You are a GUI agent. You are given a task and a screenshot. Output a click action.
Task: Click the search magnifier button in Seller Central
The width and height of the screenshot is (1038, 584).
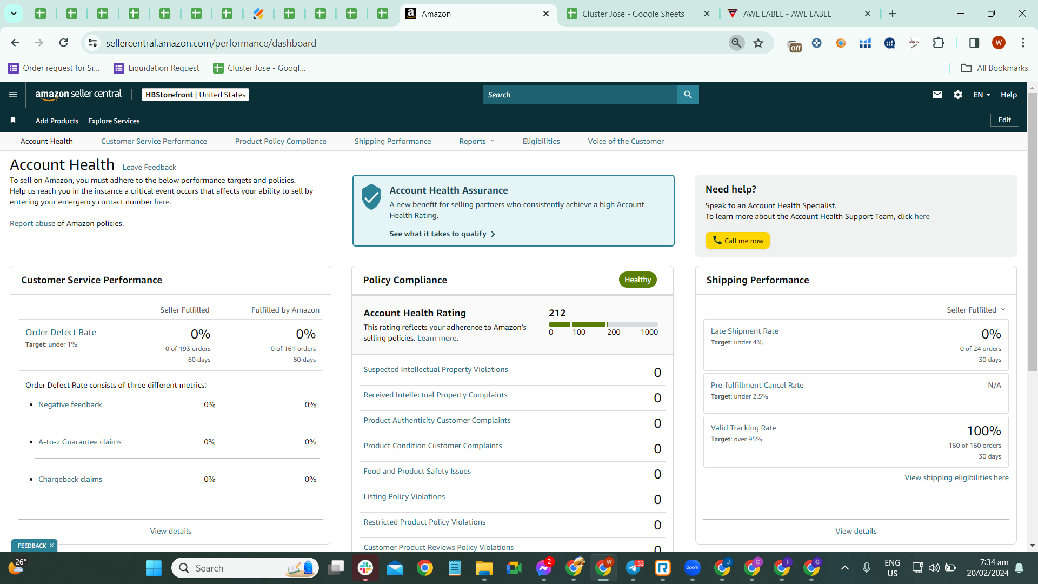[688, 95]
